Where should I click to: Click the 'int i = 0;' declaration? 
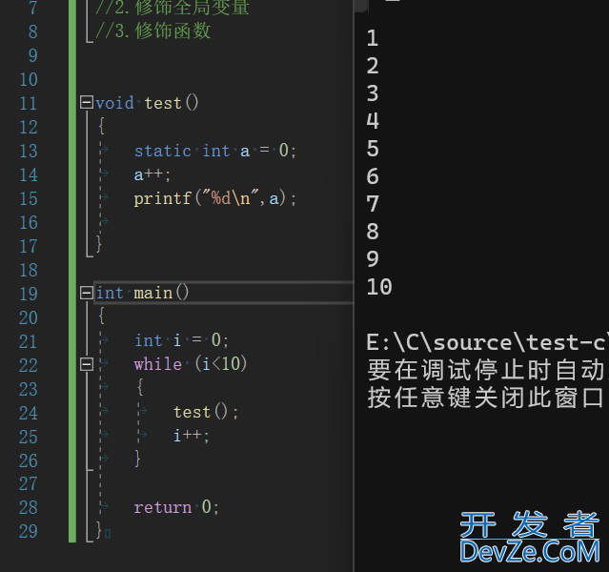point(181,340)
